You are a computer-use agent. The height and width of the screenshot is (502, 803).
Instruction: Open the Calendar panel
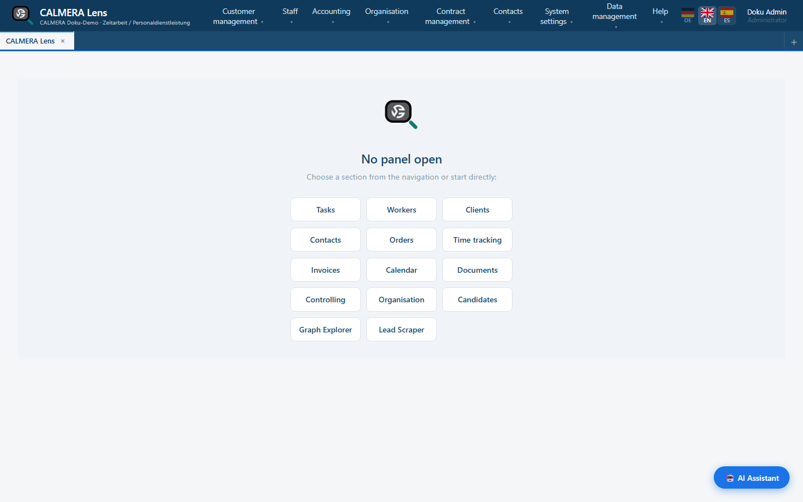click(x=401, y=270)
